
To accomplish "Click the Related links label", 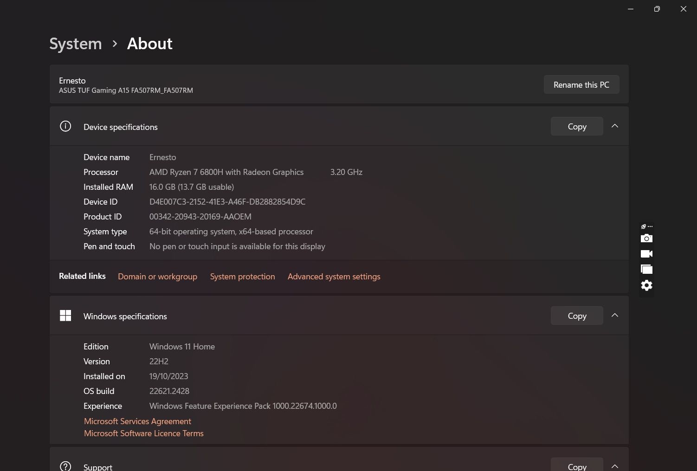I will tap(82, 276).
